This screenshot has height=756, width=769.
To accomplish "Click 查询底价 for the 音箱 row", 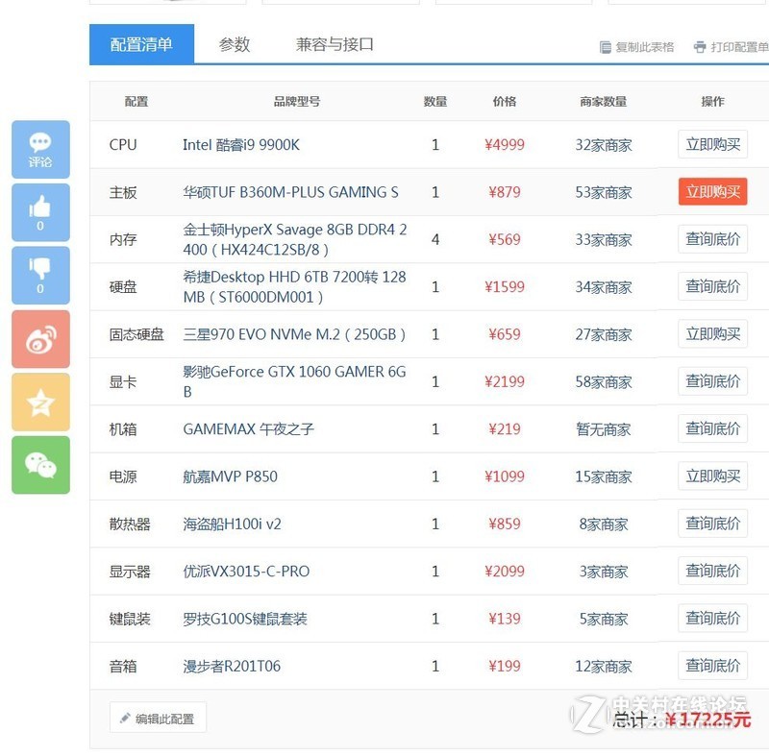I will [x=712, y=666].
